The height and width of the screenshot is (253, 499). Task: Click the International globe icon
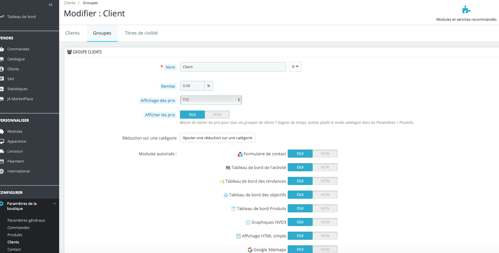point(2,171)
